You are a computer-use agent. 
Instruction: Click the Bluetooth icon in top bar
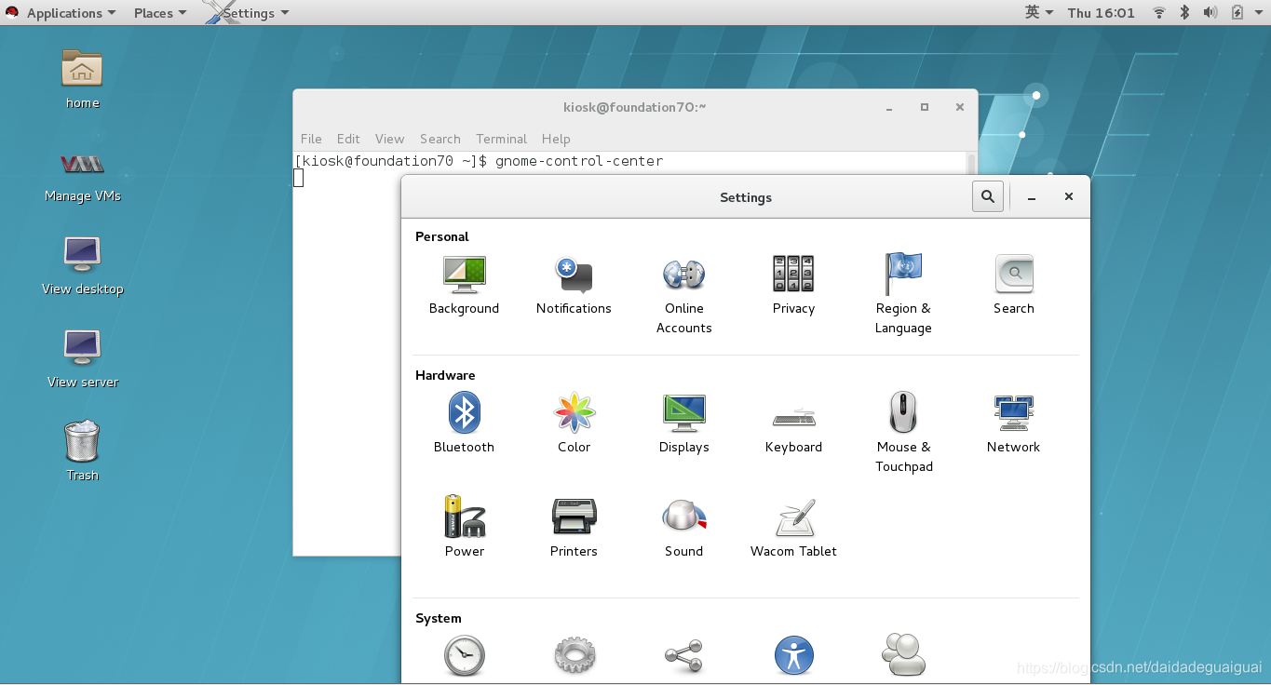coord(1185,12)
